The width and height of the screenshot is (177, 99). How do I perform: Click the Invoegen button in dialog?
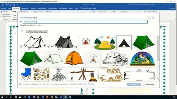click(x=134, y=84)
